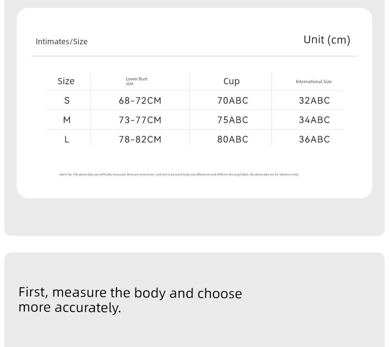The height and width of the screenshot is (347, 389).
Task: Click the Unit (cm) label
Action: [327, 40]
